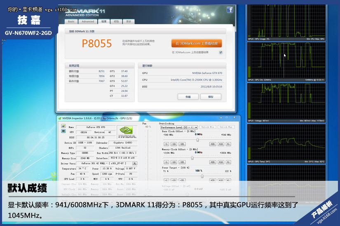Click the Name field GeForce GTX 670
The image size is (340, 226).
click(96, 127)
